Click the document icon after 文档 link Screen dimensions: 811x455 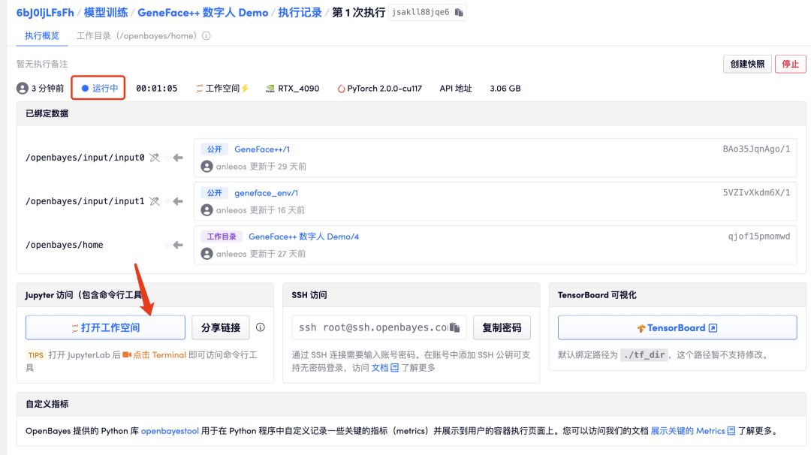395,368
